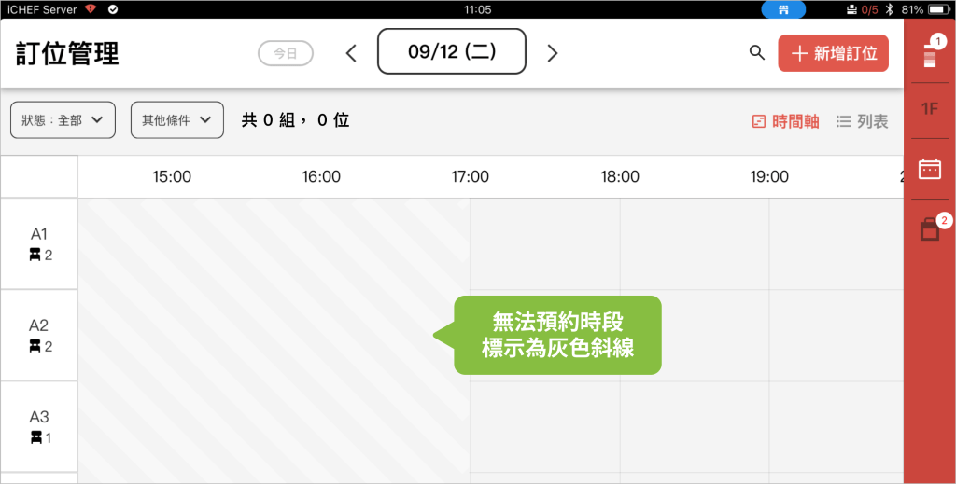
Task: Click the 18:00 time column header
Action: (x=620, y=176)
